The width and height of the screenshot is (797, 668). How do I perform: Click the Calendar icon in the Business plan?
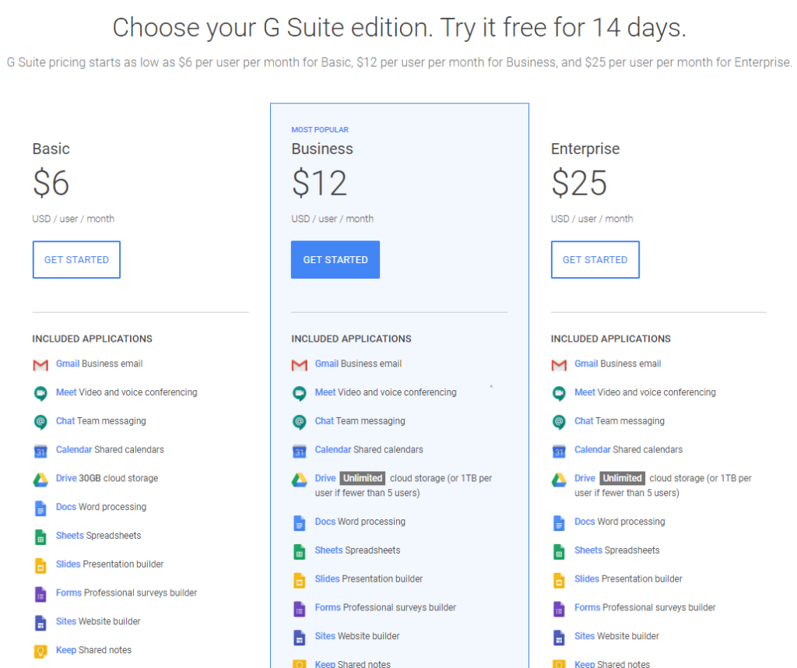tap(300, 451)
